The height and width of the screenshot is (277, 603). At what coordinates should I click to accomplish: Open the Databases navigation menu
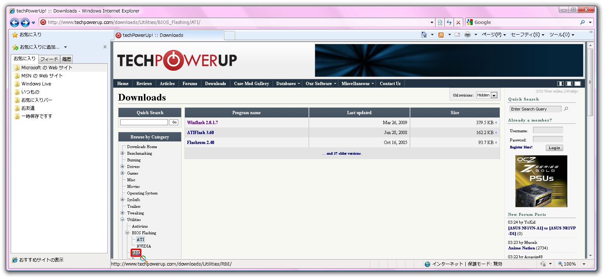(x=288, y=84)
